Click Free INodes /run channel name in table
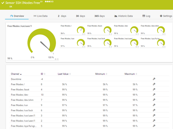The width and height of the screenshot is (173, 129). tap(18, 105)
